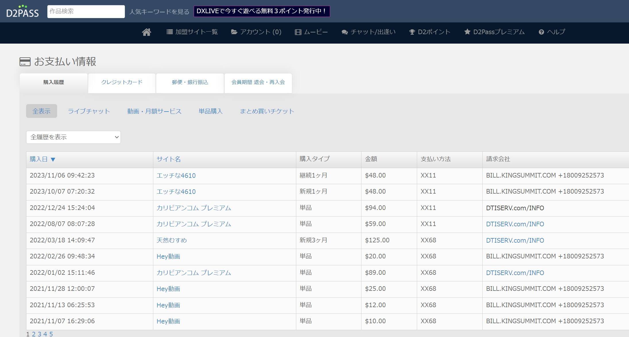Viewport: 629px width, 337px height.
Task: Toggle sort arrow on 購入日 column
Action: tap(53, 159)
